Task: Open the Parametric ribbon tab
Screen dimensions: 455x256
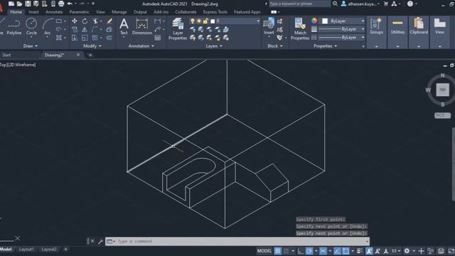Action: tap(79, 12)
